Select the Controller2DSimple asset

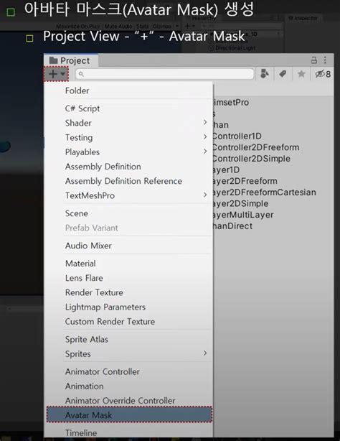tap(251, 159)
